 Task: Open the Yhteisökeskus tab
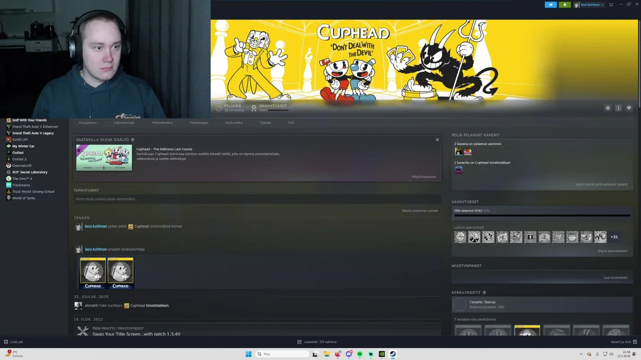[162, 122]
